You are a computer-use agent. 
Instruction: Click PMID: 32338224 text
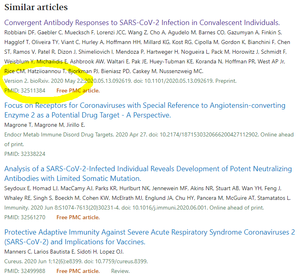coord(25,154)
